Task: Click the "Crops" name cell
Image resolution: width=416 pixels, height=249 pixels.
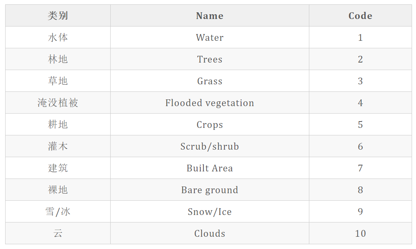Action: (209, 125)
